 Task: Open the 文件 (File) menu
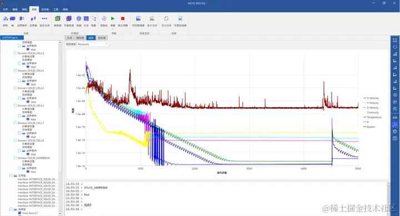(6, 9)
